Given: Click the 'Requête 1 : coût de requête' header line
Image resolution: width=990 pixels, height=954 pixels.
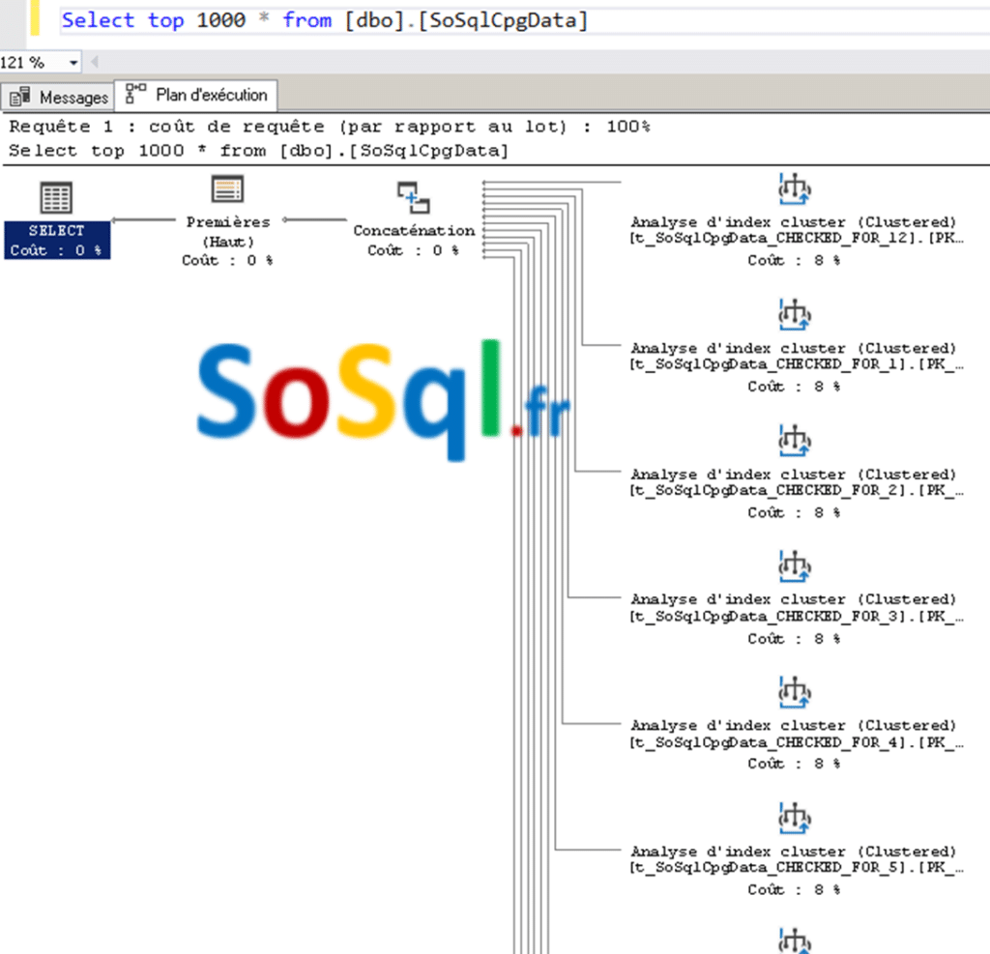Looking at the screenshot, I should (329, 127).
